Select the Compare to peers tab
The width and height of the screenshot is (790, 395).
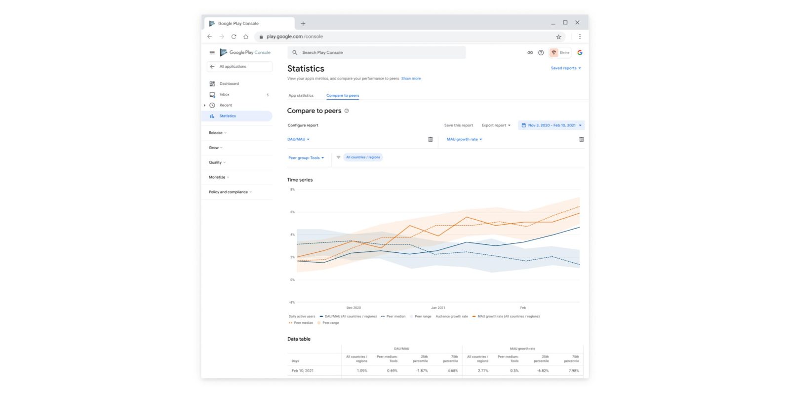(x=343, y=96)
